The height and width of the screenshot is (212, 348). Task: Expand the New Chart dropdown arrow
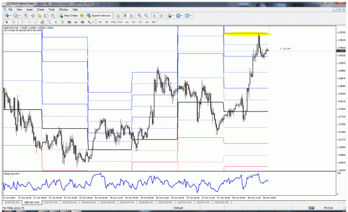(10, 16)
